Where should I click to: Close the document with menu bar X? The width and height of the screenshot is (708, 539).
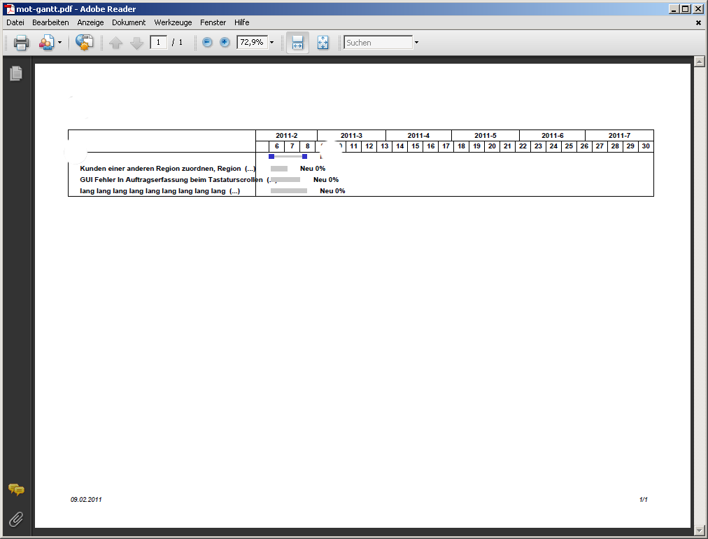click(x=698, y=22)
